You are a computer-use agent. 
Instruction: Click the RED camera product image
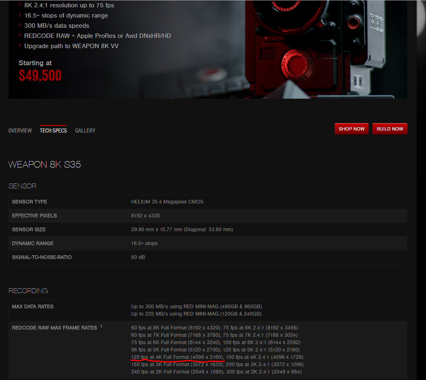pos(315,49)
